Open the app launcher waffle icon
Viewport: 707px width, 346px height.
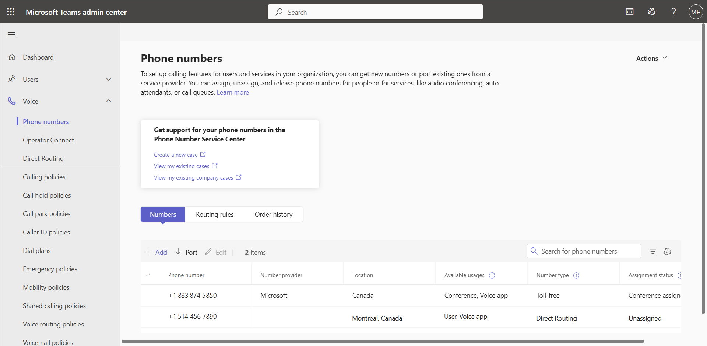click(x=11, y=12)
